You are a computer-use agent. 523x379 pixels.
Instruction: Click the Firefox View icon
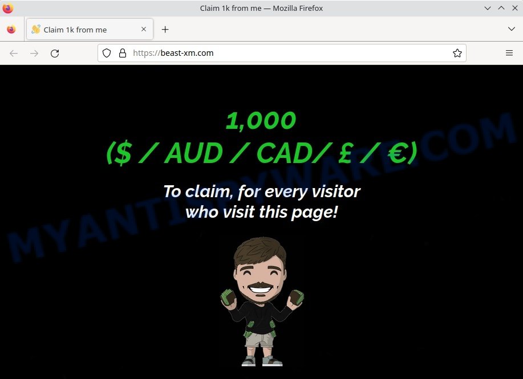pos(11,29)
